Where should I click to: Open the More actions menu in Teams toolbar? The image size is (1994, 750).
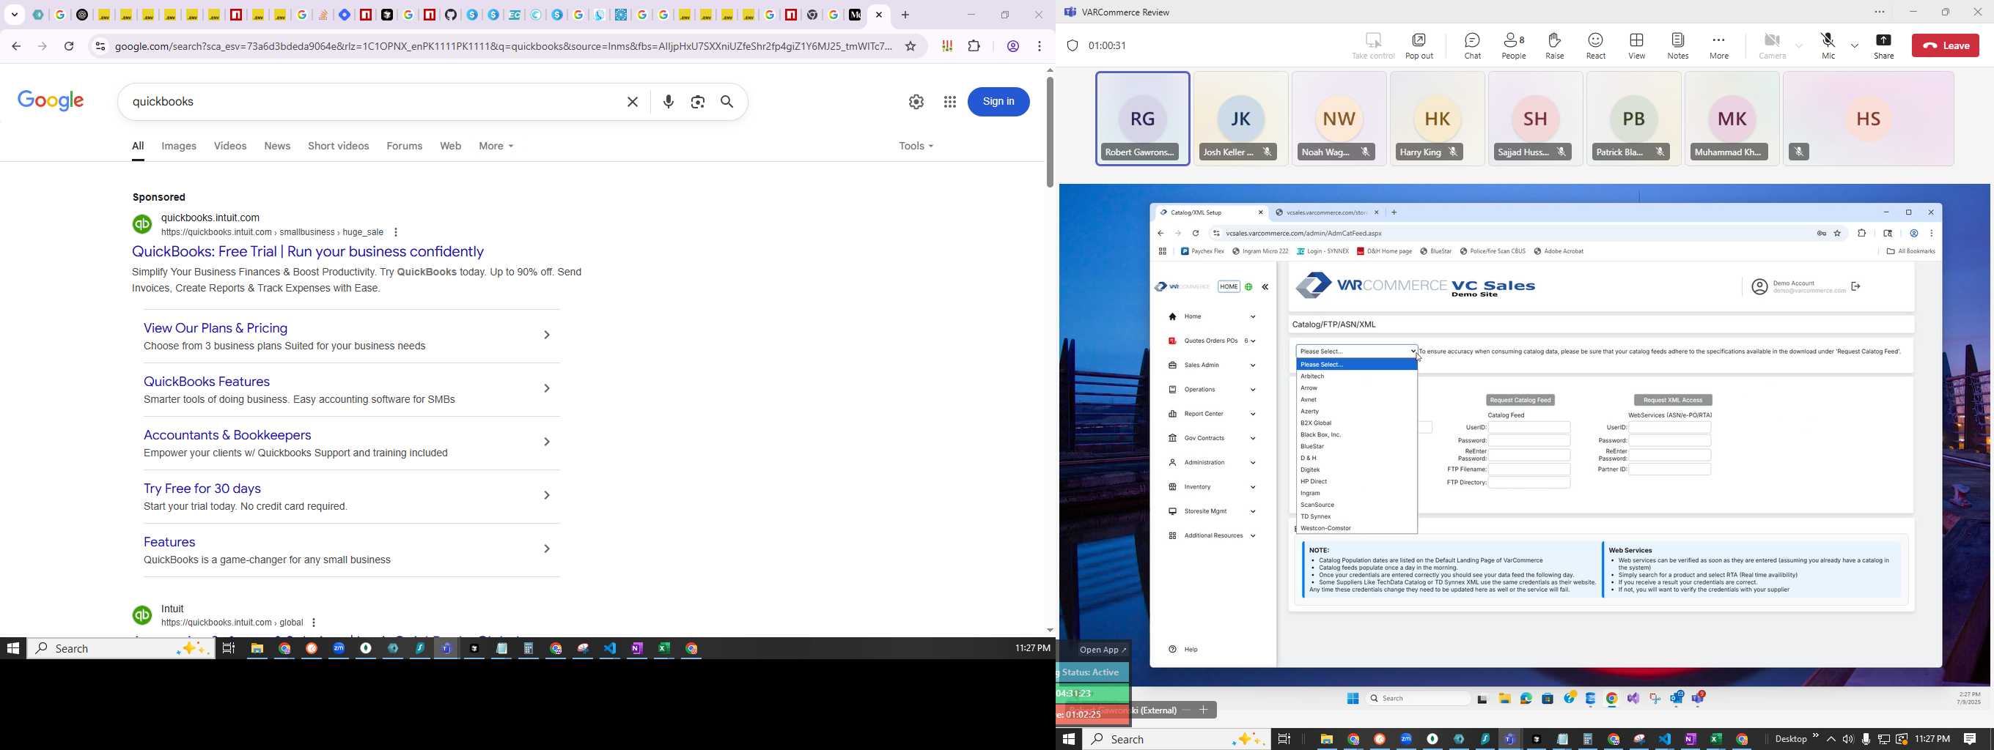coord(1718,45)
